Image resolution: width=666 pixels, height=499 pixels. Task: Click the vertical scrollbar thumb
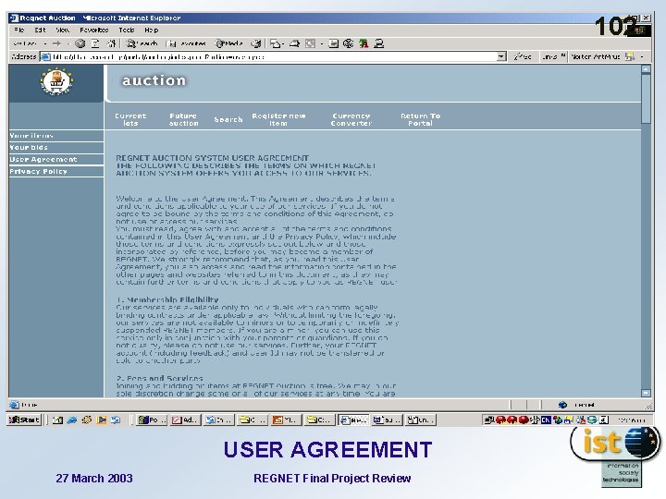[x=646, y=99]
